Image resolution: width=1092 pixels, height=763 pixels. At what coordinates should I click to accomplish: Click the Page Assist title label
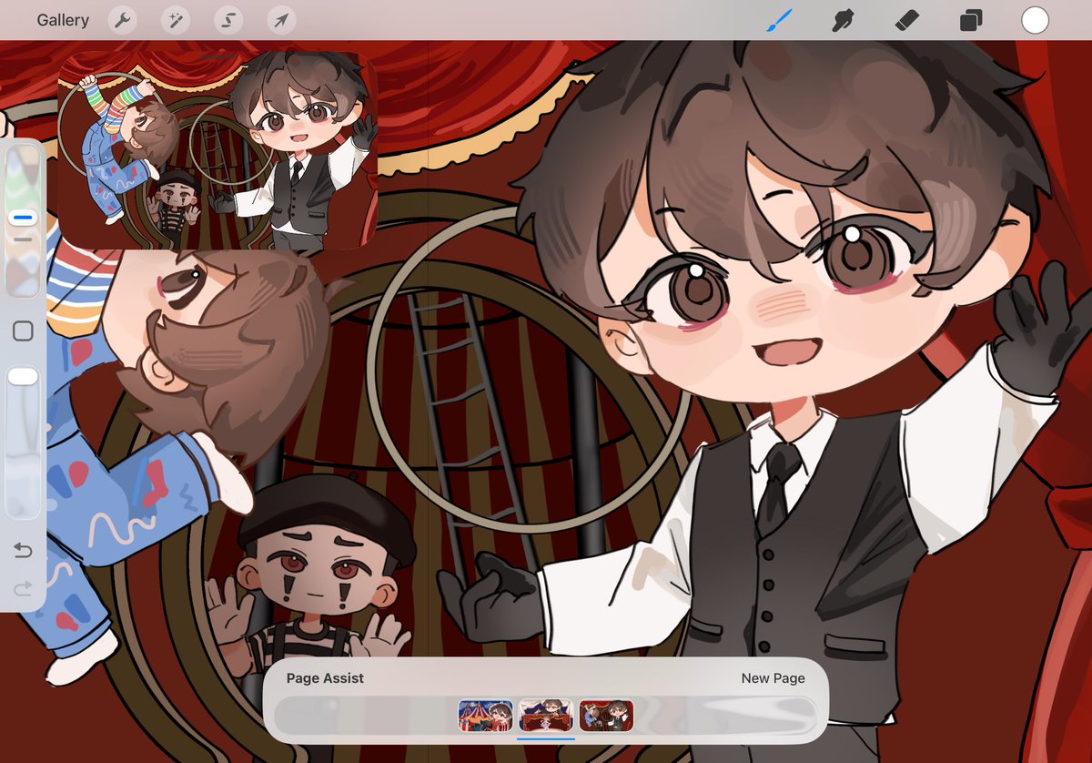pos(325,678)
